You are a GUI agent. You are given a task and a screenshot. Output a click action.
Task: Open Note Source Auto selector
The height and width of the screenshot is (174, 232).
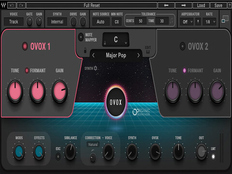pyautogui.click(x=101, y=22)
